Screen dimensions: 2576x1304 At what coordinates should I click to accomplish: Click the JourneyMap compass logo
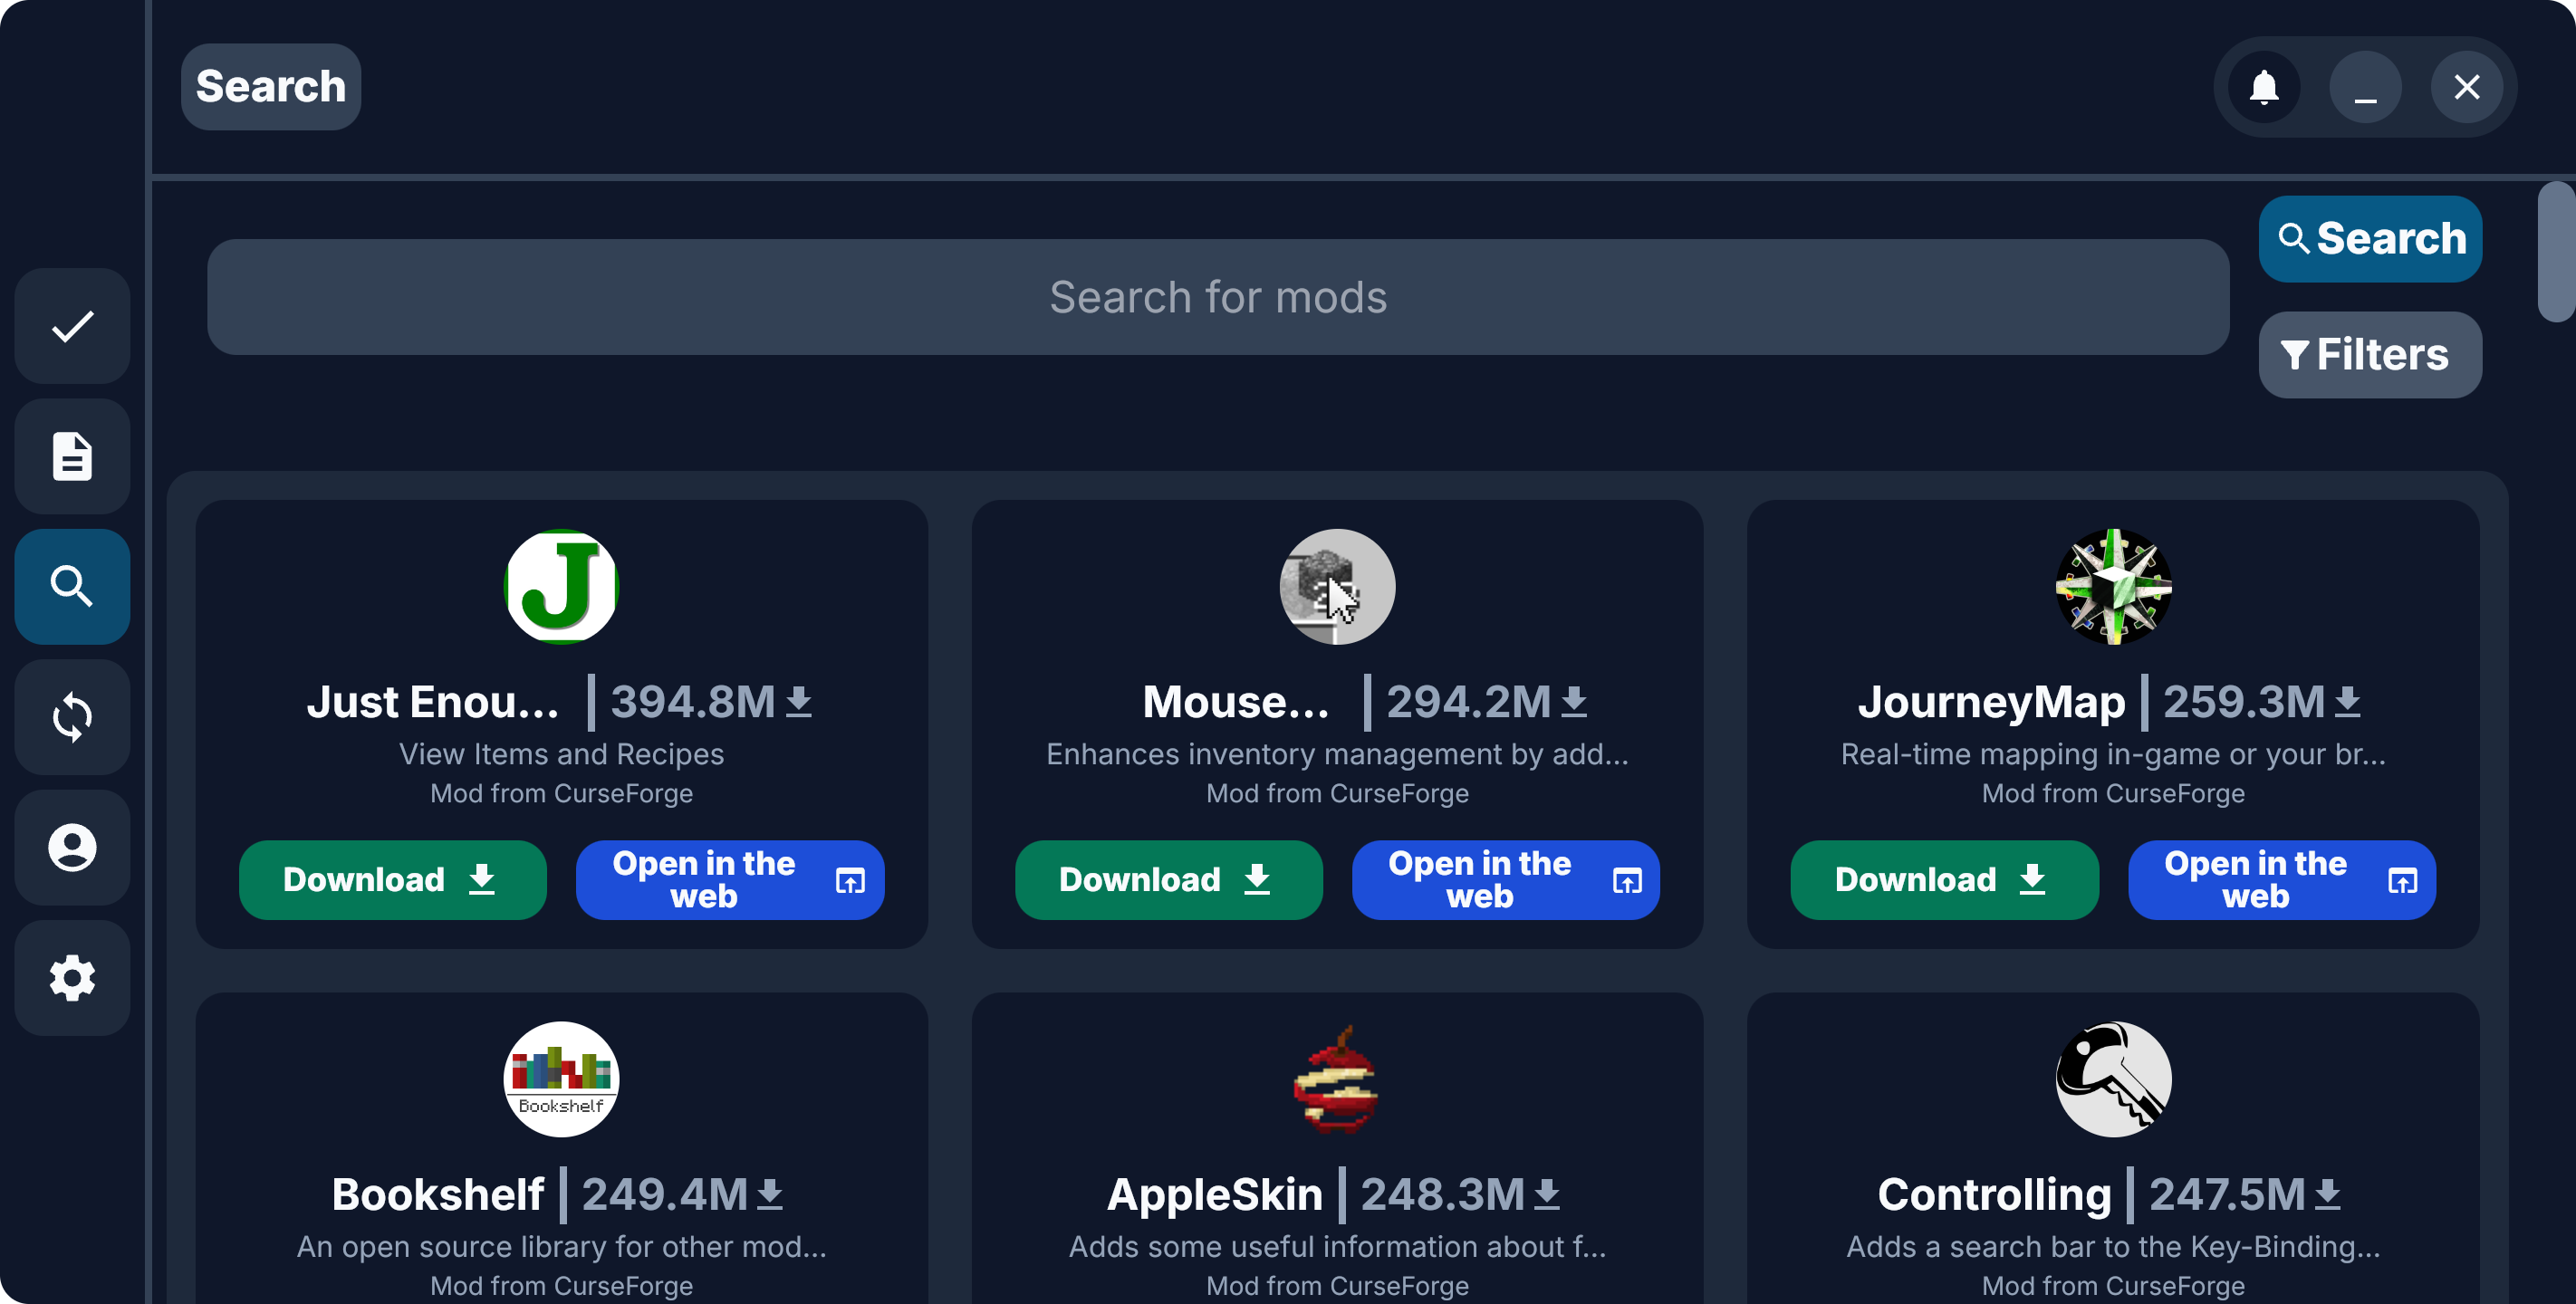coord(2113,587)
